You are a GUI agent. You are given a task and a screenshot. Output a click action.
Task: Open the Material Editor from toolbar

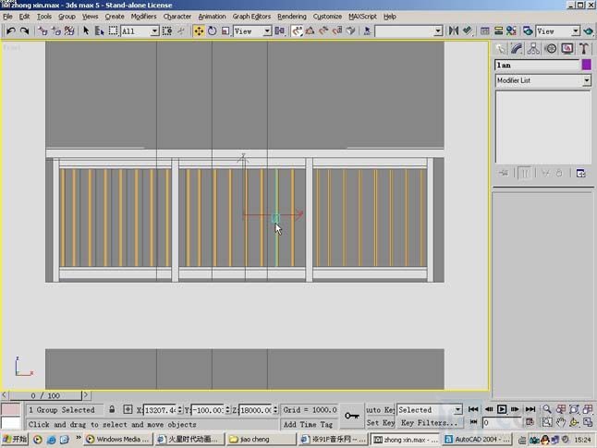pos(511,30)
